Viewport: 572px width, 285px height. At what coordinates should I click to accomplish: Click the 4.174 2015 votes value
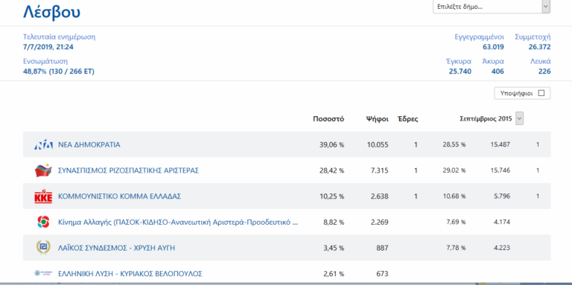click(502, 222)
